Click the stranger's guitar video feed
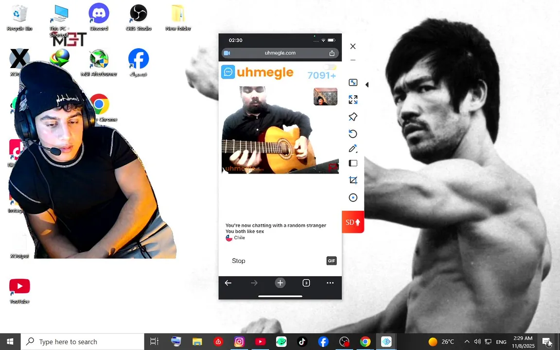 [280, 130]
